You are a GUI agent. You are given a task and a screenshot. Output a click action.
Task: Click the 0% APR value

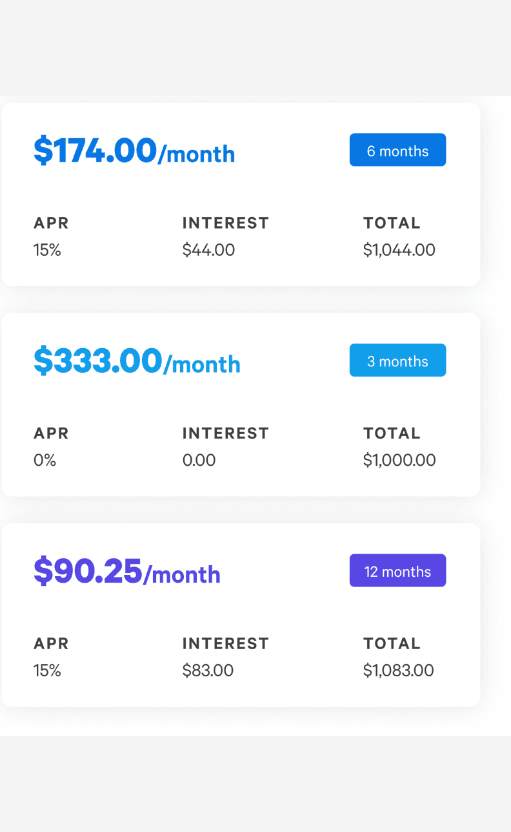pyautogui.click(x=45, y=461)
